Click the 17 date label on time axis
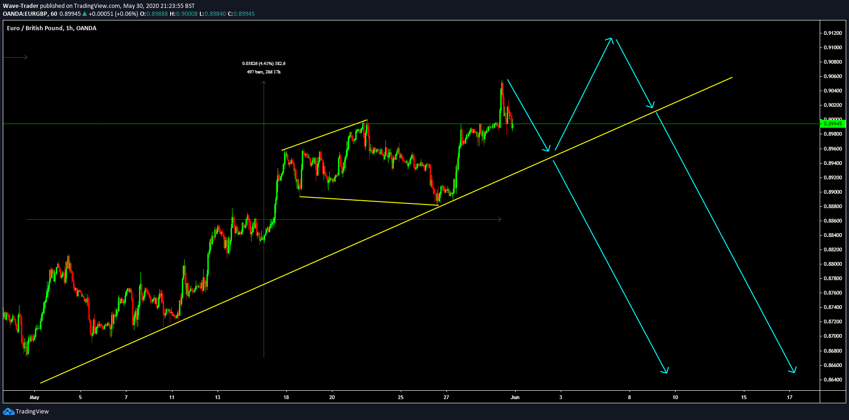 pos(789,397)
